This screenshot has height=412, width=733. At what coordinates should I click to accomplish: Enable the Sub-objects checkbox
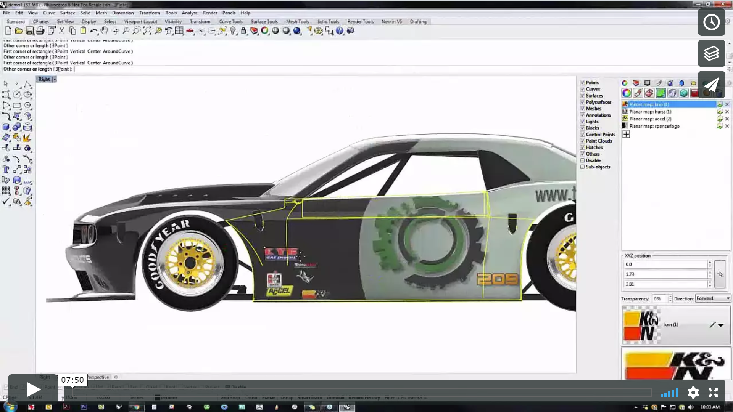coord(583,167)
